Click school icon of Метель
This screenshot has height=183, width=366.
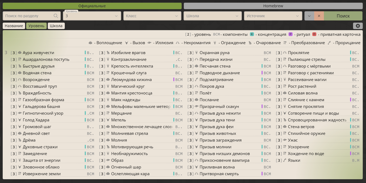tap(108, 120)
